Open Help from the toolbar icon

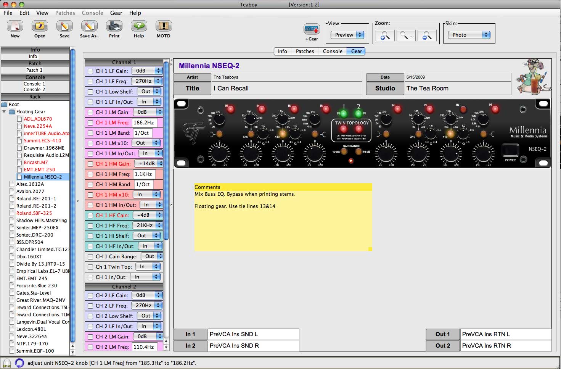click(139, 26)
